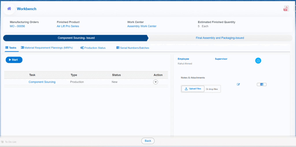Expand the Component Sourcing action dropdown

pyautogui.click(x=156, y=82)
